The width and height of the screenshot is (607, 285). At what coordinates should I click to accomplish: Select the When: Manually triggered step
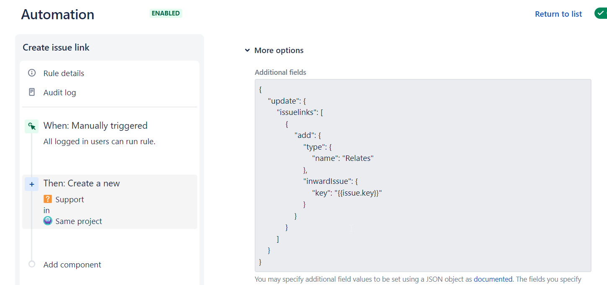pyautogui.click(x=95, y=125)
